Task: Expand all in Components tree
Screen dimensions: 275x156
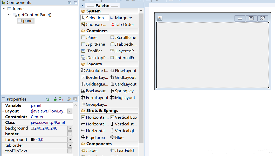Action: tap(70, 3)
